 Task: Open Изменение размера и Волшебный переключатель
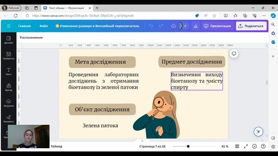(x=97, y=26)
